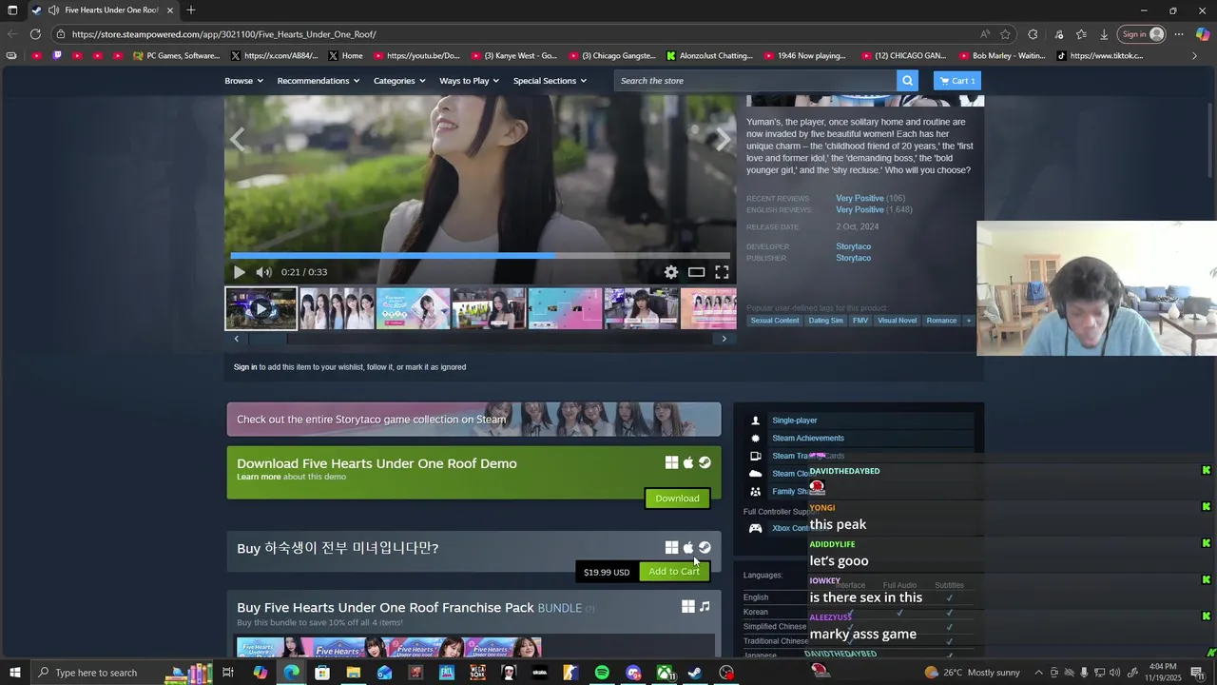Click the green Download demo button
The height and width of the screenshot is (685, 1217).
point(677,499)
